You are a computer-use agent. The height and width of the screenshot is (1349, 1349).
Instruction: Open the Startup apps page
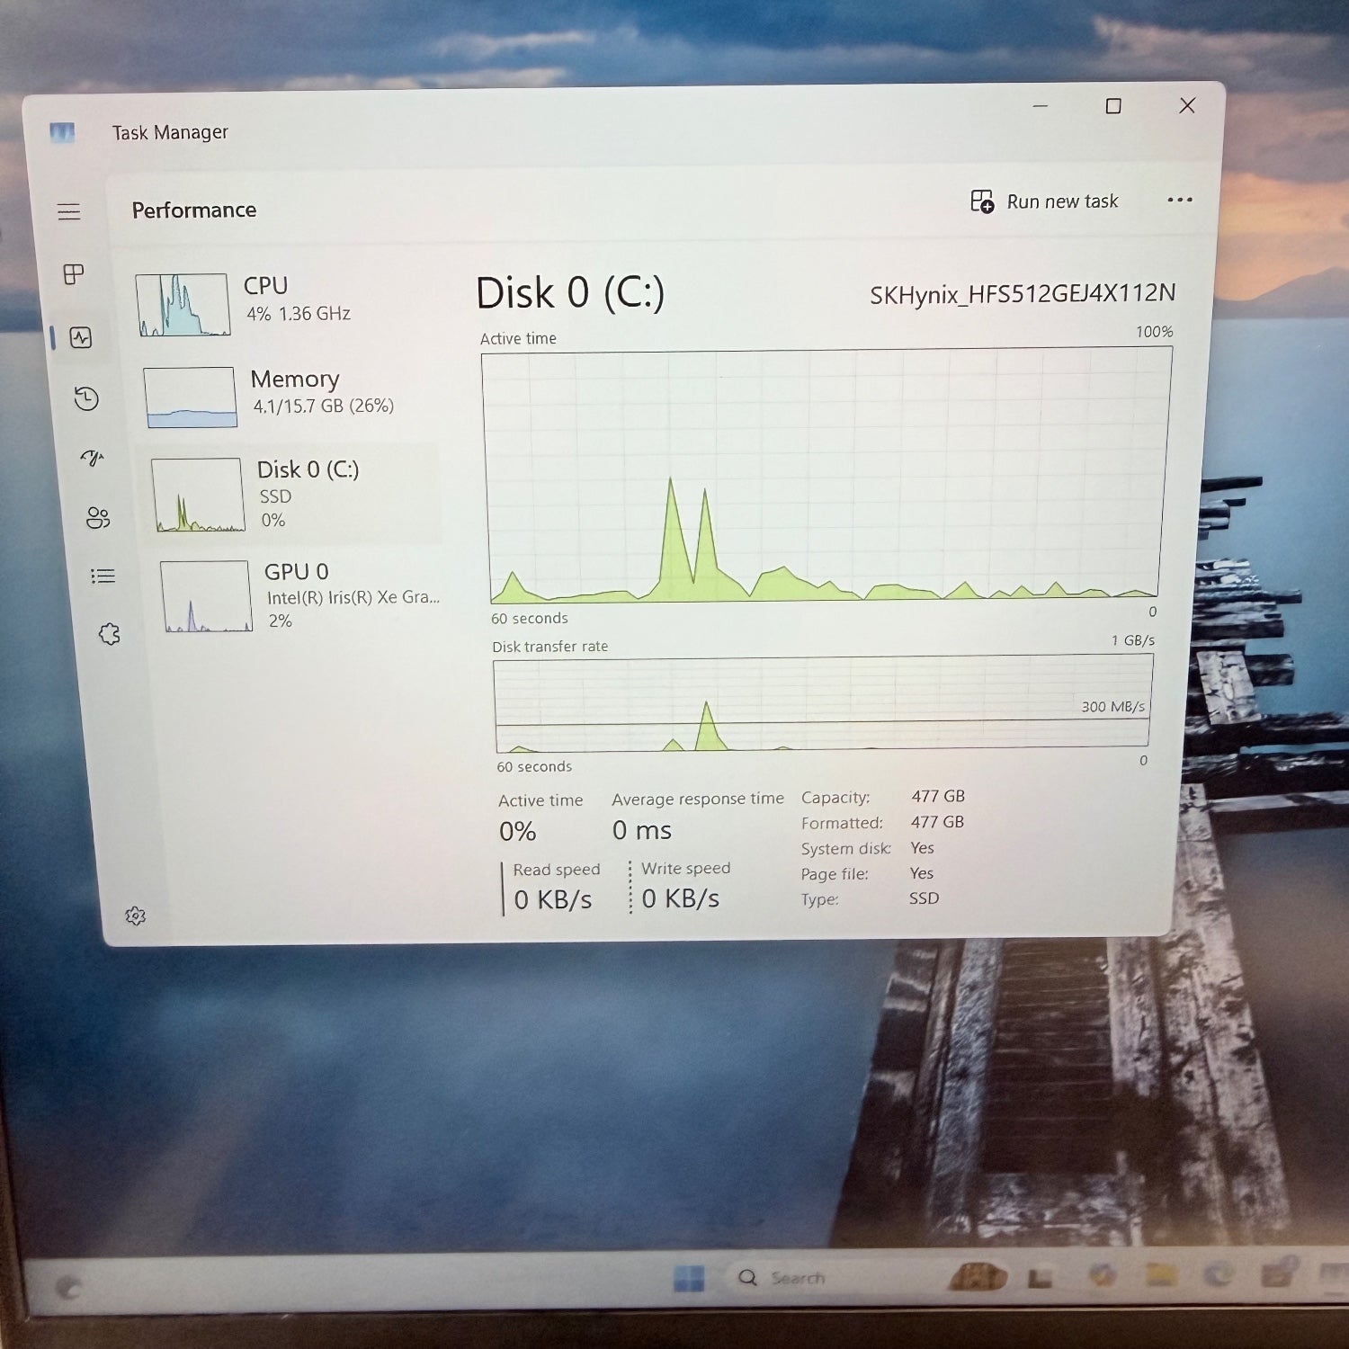click(93, 458)
